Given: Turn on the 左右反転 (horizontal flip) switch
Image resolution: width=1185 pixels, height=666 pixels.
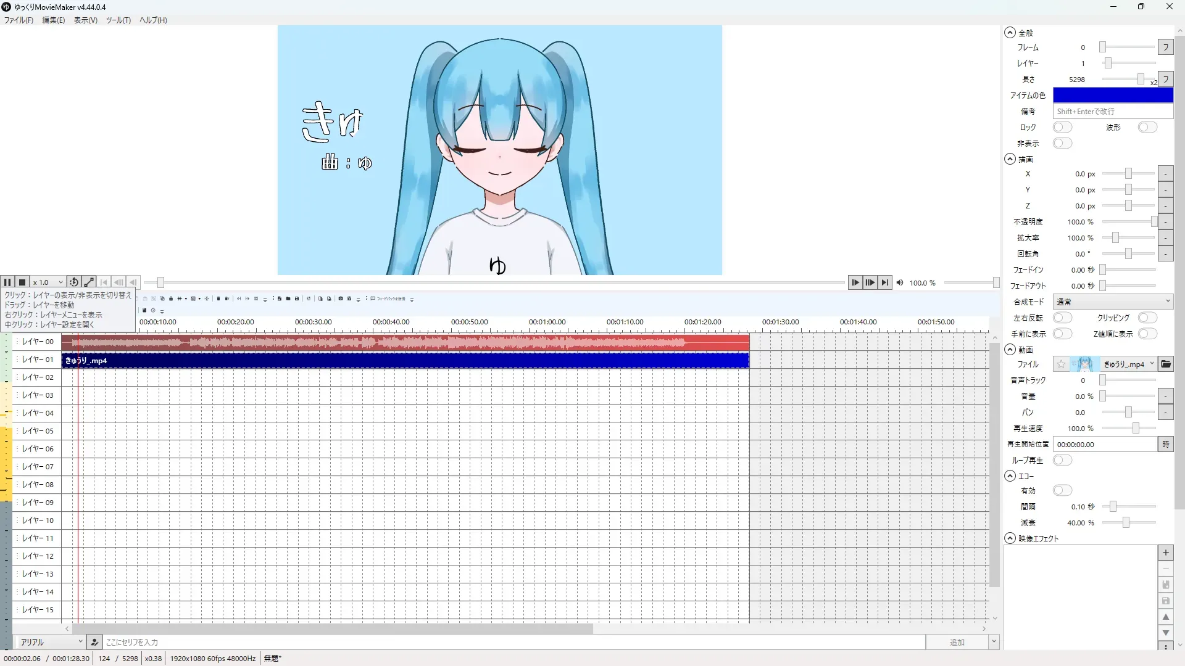Looking at the screenshot, I should 1062,318.
